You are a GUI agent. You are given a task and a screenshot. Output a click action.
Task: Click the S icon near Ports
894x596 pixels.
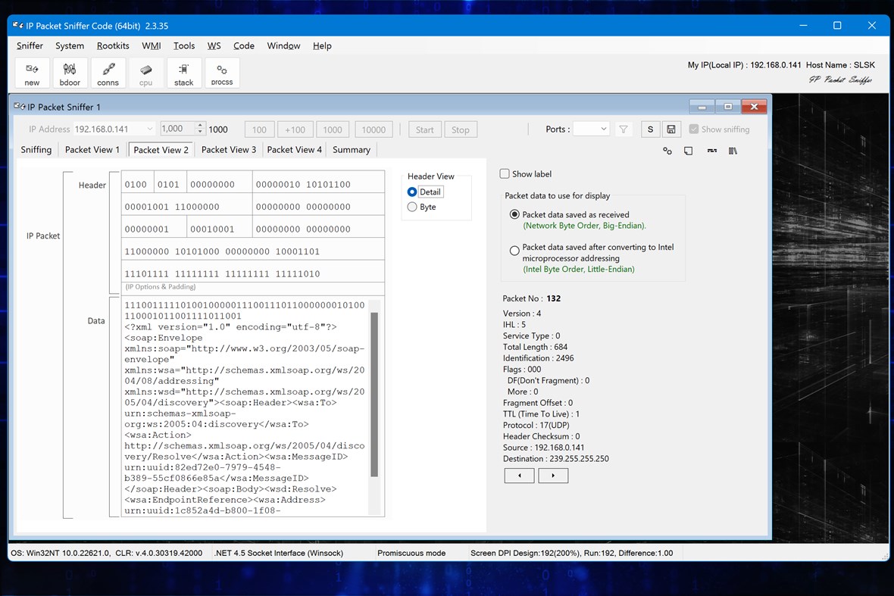650,129
